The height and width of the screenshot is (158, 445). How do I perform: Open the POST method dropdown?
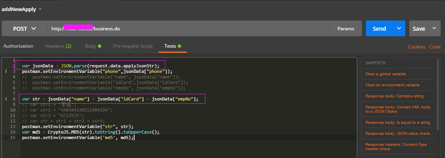coord(24,28)
